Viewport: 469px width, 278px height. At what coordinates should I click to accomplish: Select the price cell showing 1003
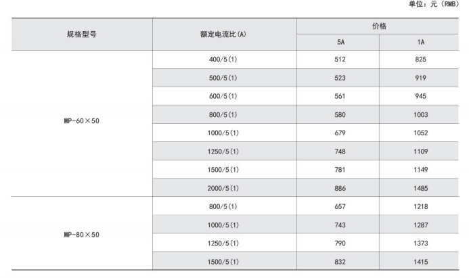pos(421,114)
